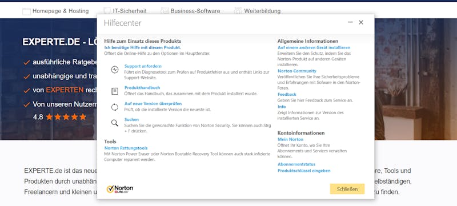Click the Hilfecenter window title
457x206 pixels.
point(123,23)
